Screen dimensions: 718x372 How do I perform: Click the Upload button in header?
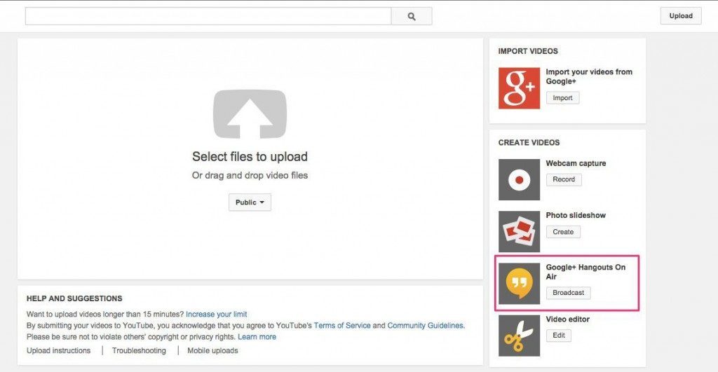point(681,16)
